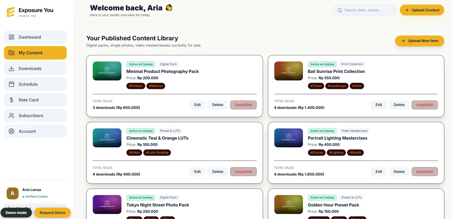Click the Account person icon
The image size is (452, 219).
(12, 131)
